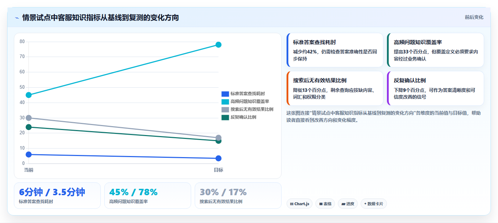This screenshot has width=498, height=223.
Task: Click the 当前 x-axis label
Action: tap(28, 170)
